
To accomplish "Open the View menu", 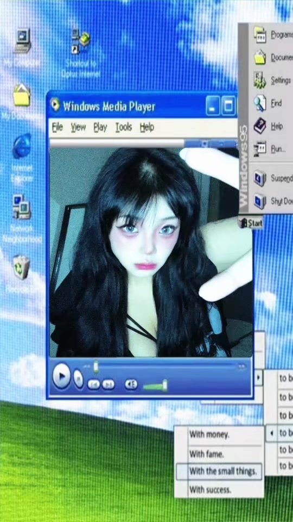I will 78,127.
